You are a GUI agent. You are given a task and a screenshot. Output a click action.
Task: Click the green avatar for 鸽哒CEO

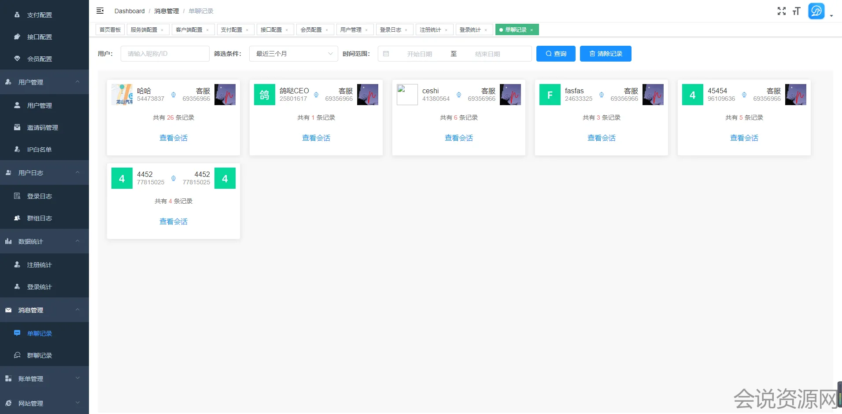coord(265,95)
